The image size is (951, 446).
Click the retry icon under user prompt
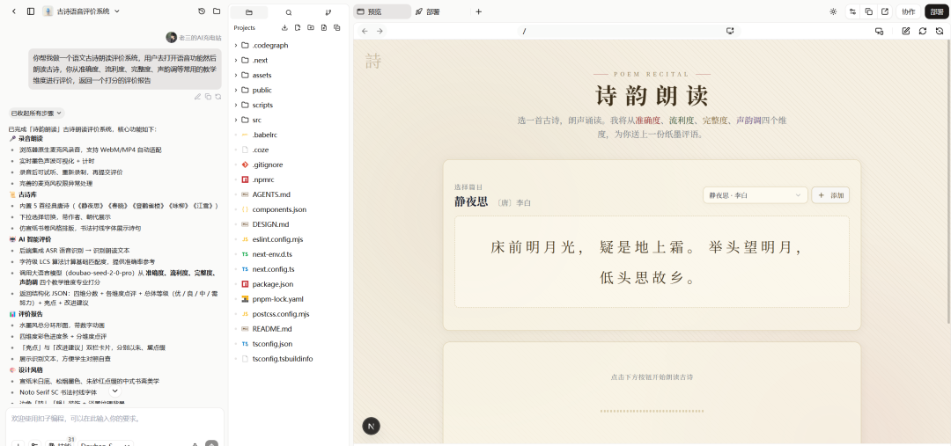tap(217, 97)
